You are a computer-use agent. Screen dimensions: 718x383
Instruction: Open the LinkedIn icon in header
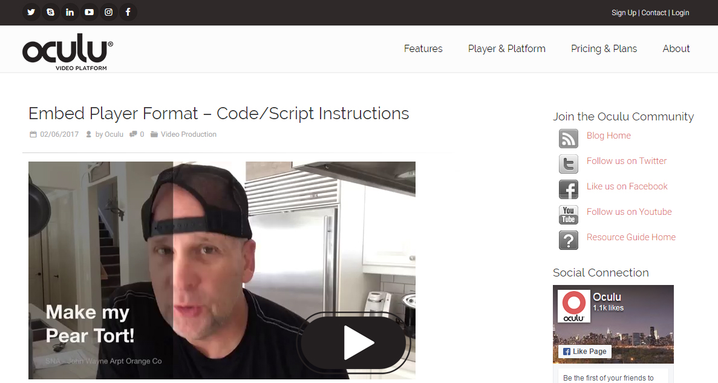70,12
